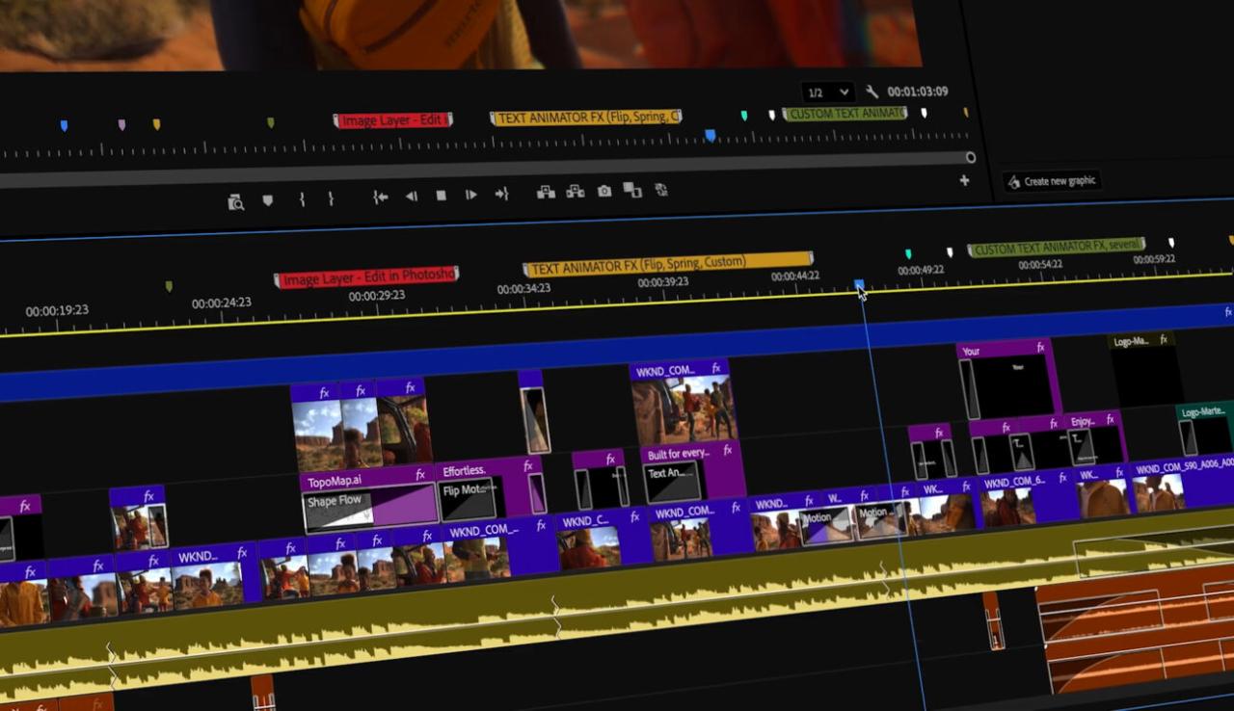Viewport: 1234px width, 711px height.
Task: Open the program monitor settings wrench
Action: coord(872,93)
